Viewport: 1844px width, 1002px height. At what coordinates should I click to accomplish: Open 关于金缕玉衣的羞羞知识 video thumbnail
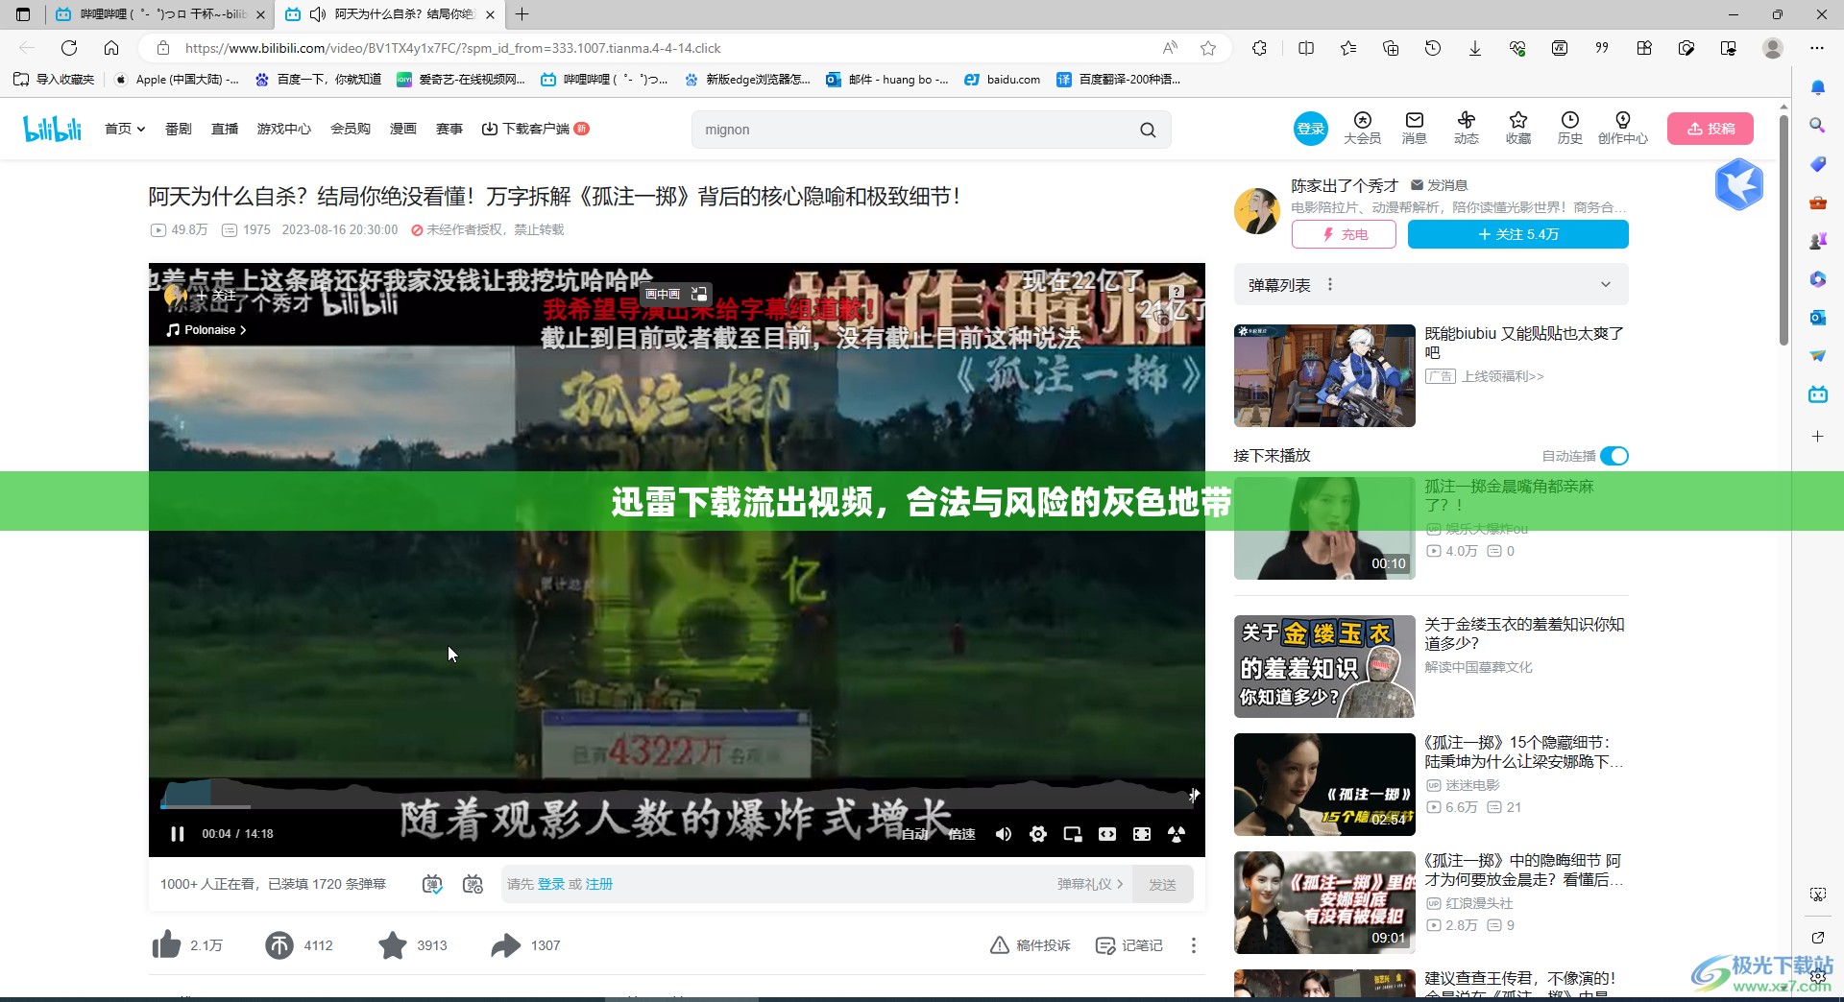[x=1324, y=666]
